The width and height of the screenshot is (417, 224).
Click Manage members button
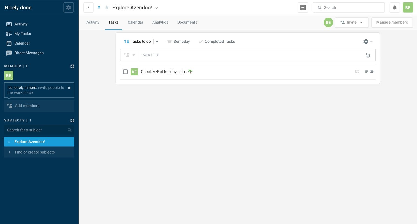coord(392,23)
